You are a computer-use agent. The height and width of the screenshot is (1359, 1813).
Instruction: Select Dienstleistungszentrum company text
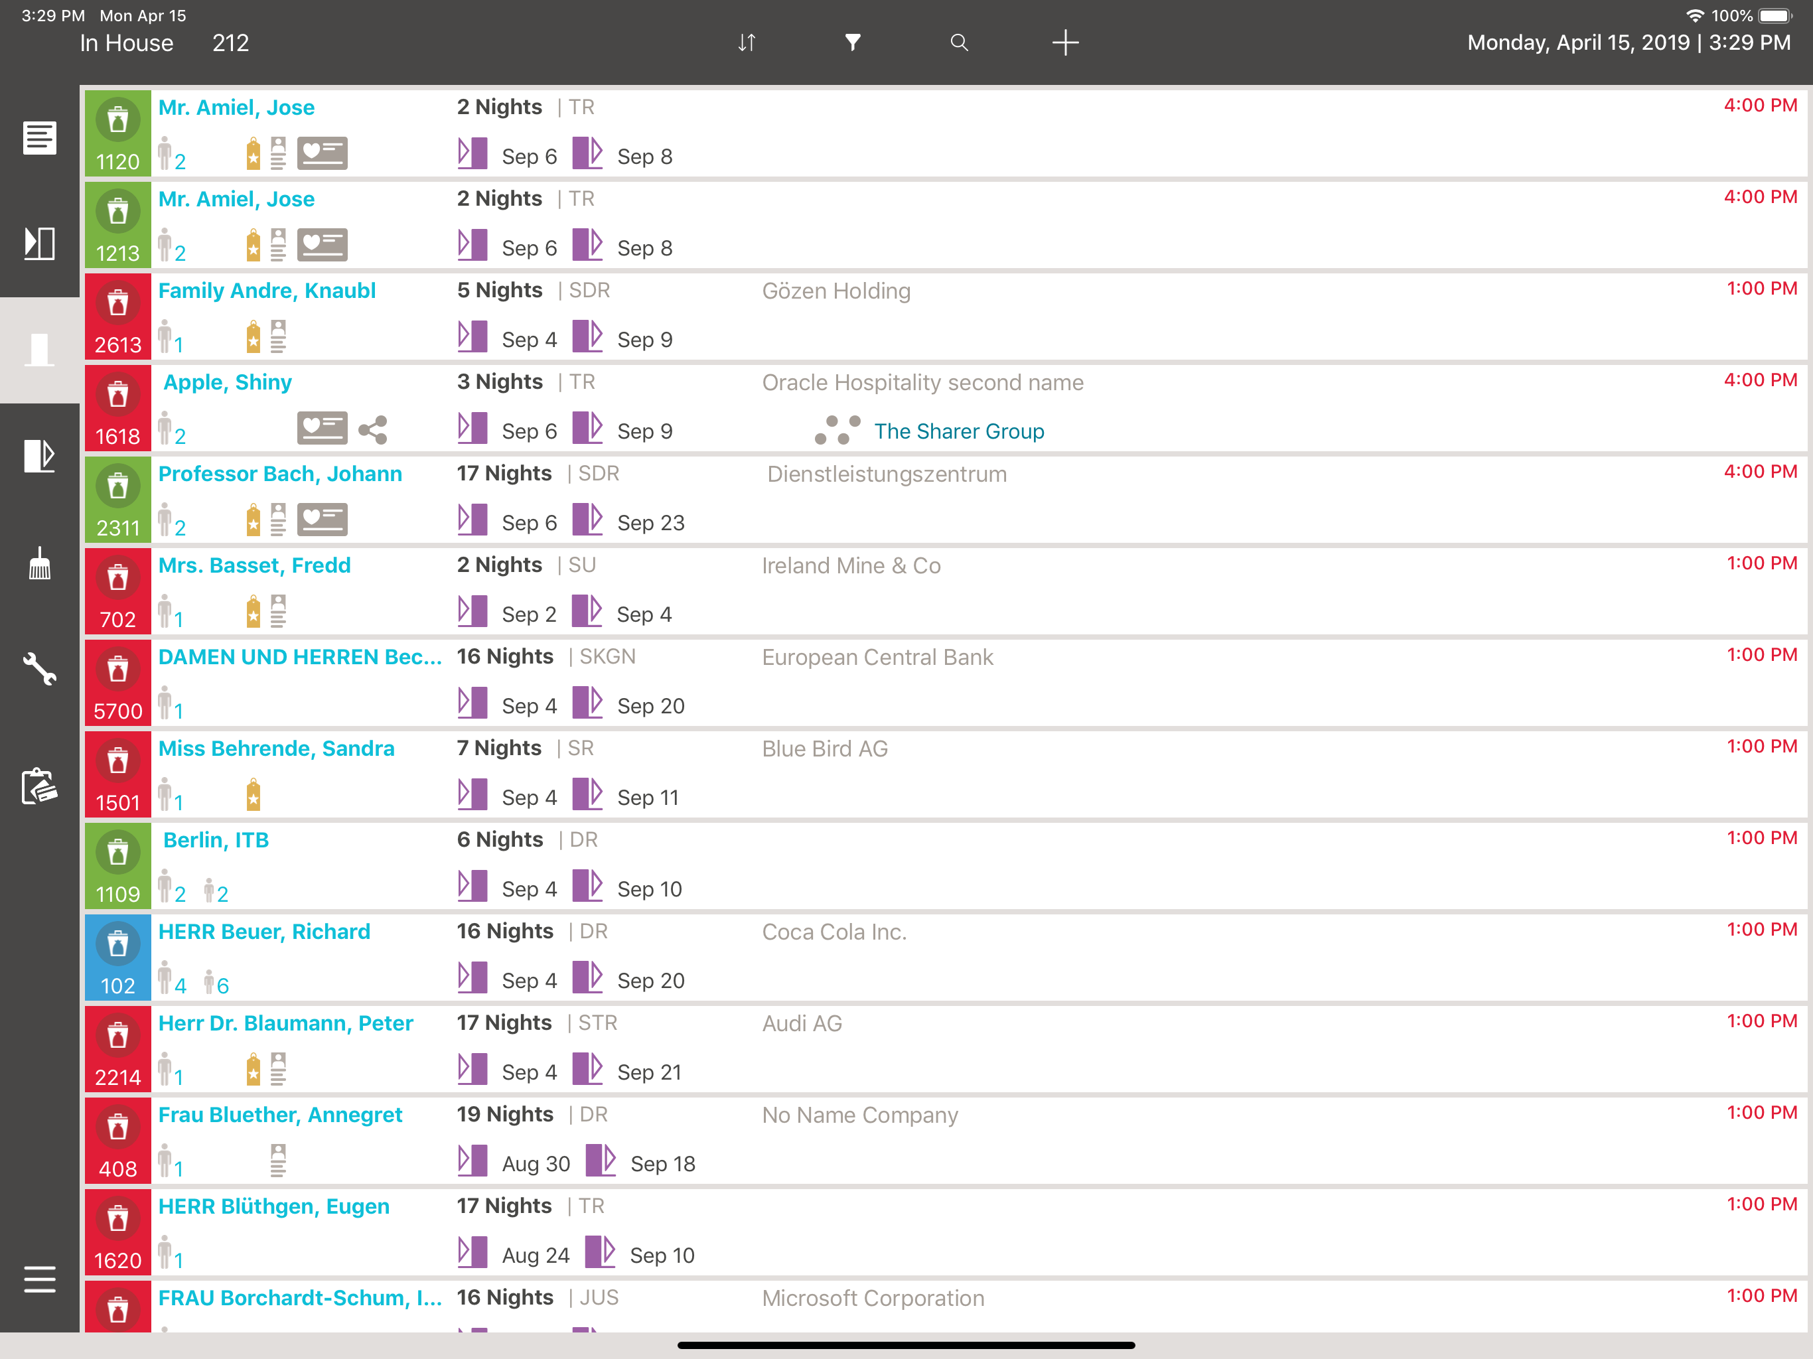[x=887, y=474]
